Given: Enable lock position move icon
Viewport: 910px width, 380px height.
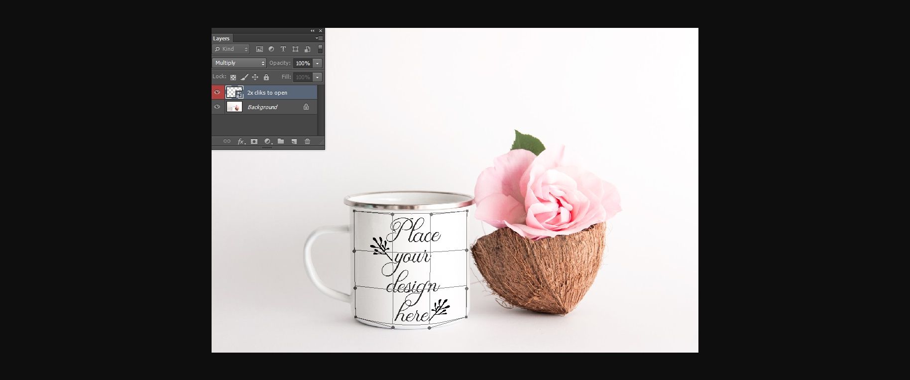Looking at the screenshot, I should [x=255, y=77].
